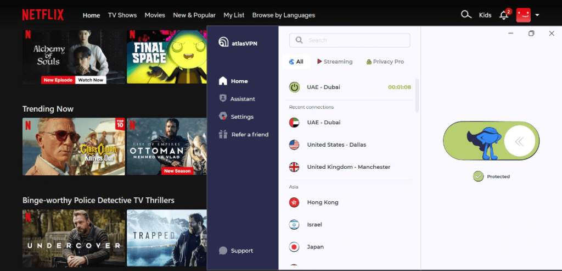Screen dimensions: 562x271
Task: Click Binge-worthy Police Detective TV Thrillers heading
Action: [x=99, y=200]
